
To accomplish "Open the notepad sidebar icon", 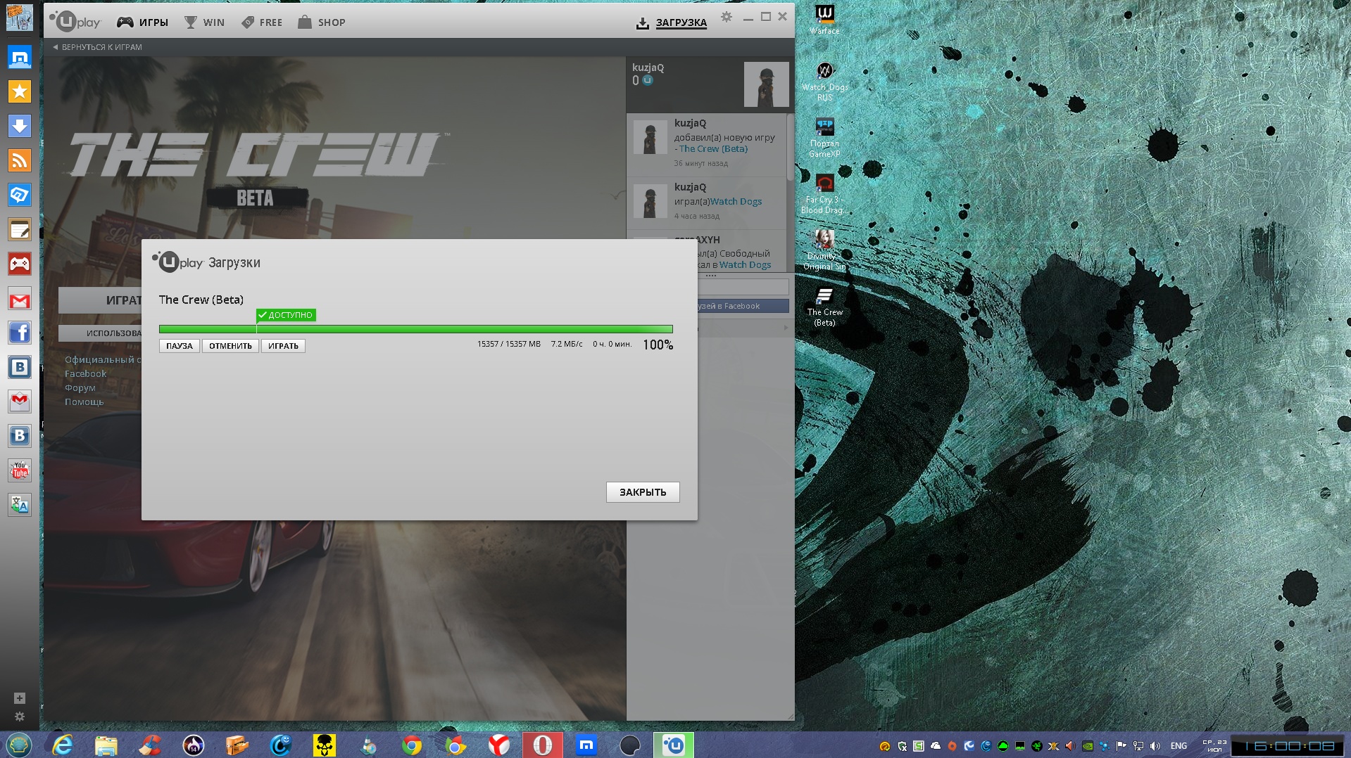I will coord(20,229).
